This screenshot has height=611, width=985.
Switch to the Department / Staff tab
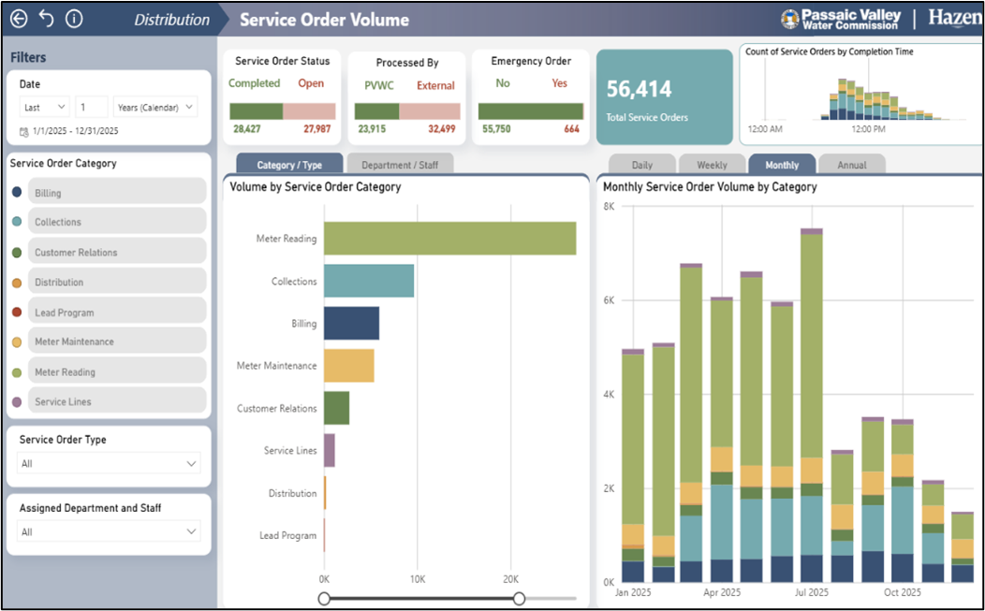tap(401, 163)
